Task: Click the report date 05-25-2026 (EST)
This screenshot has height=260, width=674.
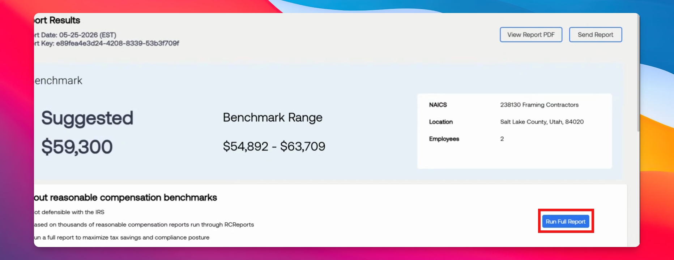Action: tap(88, 35)
